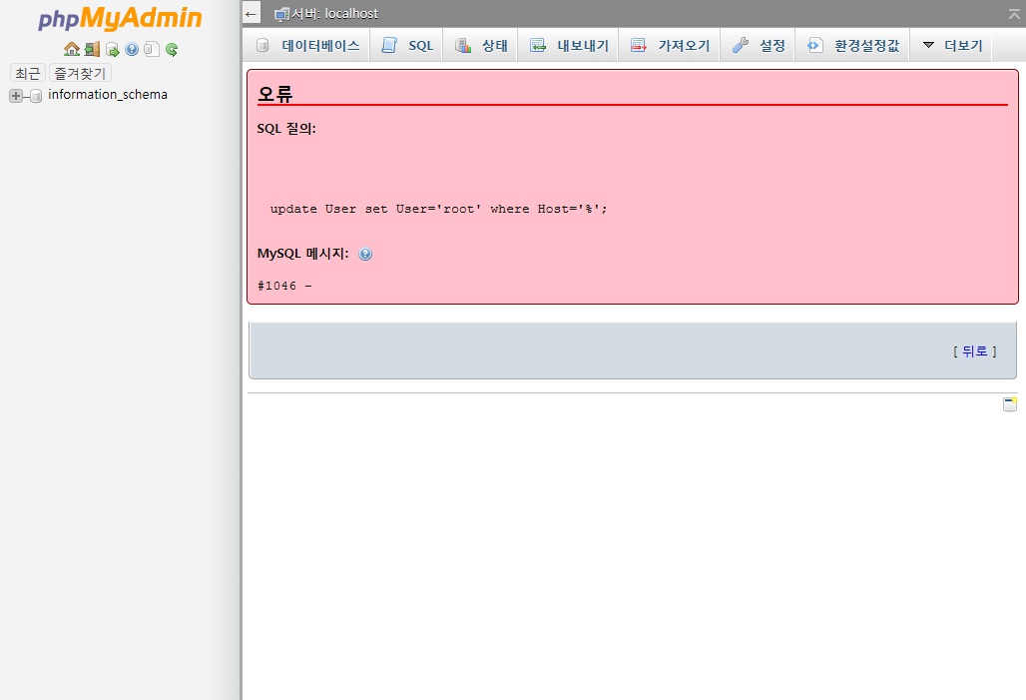The height and width of the screenshot is (700, 1026).
Task: Click the information_schema database cylinder icon
Action: pyautogui.click(x=36, y=96)
